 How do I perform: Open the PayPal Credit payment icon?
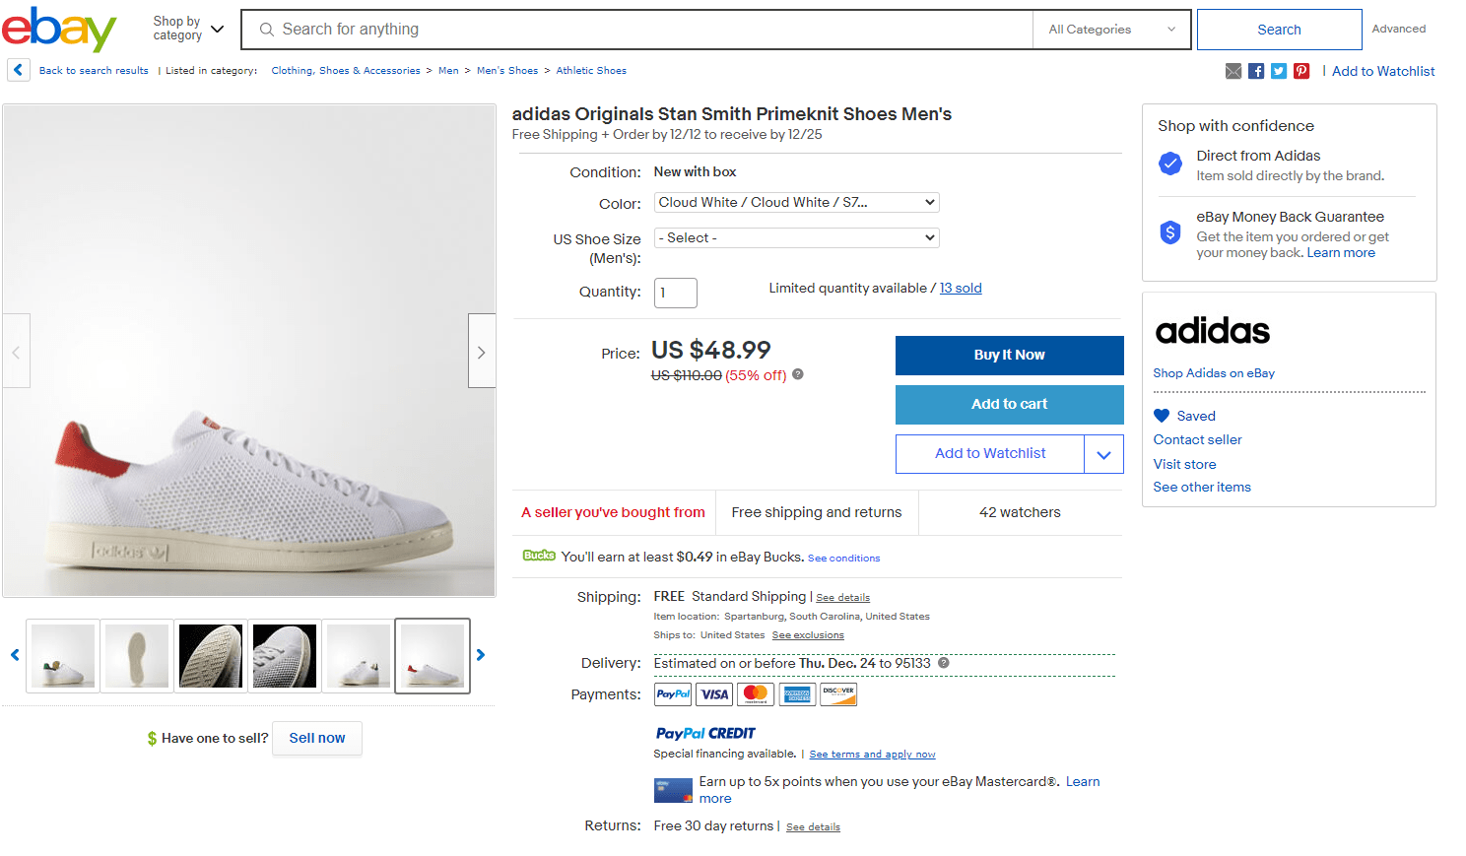pos(704,734)
